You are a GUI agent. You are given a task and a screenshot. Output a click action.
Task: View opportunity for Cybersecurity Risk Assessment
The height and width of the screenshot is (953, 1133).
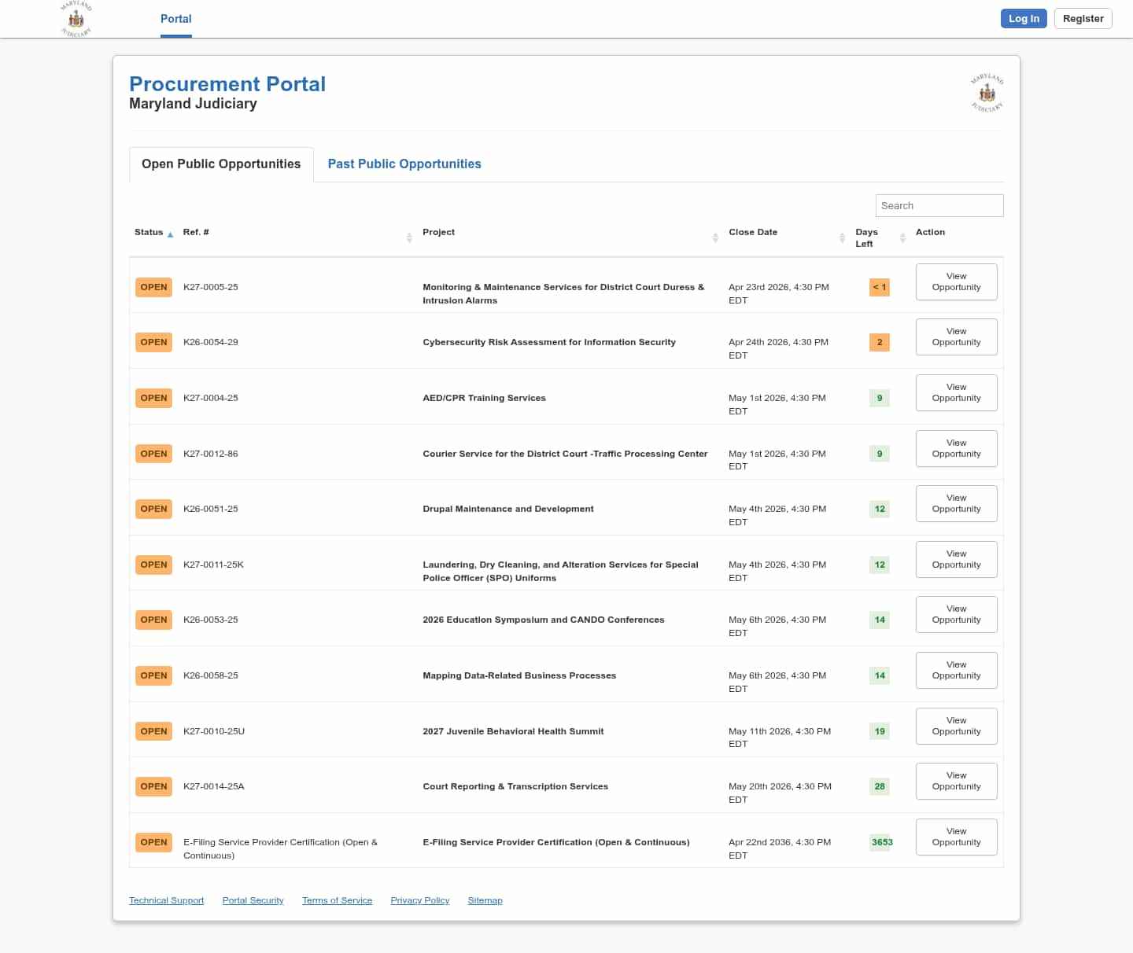point(956,337)
